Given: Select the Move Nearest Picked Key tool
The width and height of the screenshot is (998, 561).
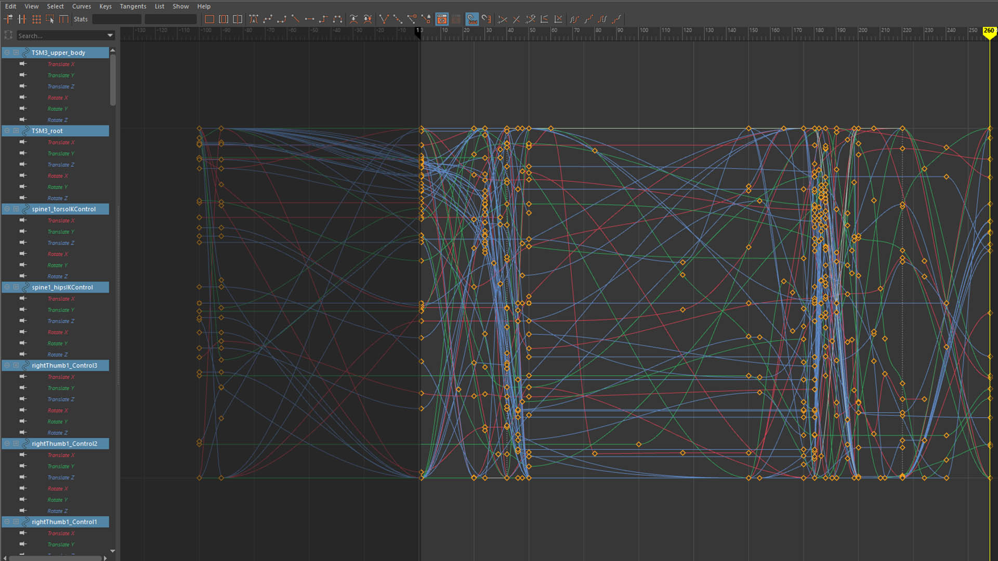Looking at the screenshot, I should tap(8, 19).
